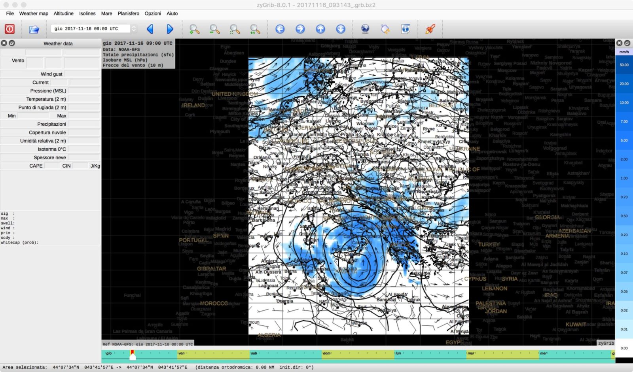This screenshot has height=372, width=633.
Task: Undock the Weather data panel
Action: [x=12, y=43]
